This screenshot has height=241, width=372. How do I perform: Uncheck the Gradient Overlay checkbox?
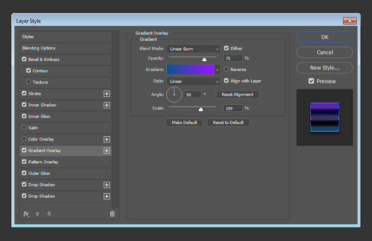(24, 150)
